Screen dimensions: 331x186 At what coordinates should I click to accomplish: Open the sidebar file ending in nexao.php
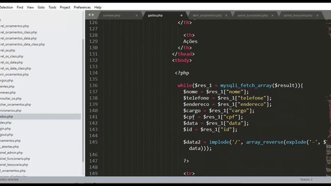pos(8,92)
